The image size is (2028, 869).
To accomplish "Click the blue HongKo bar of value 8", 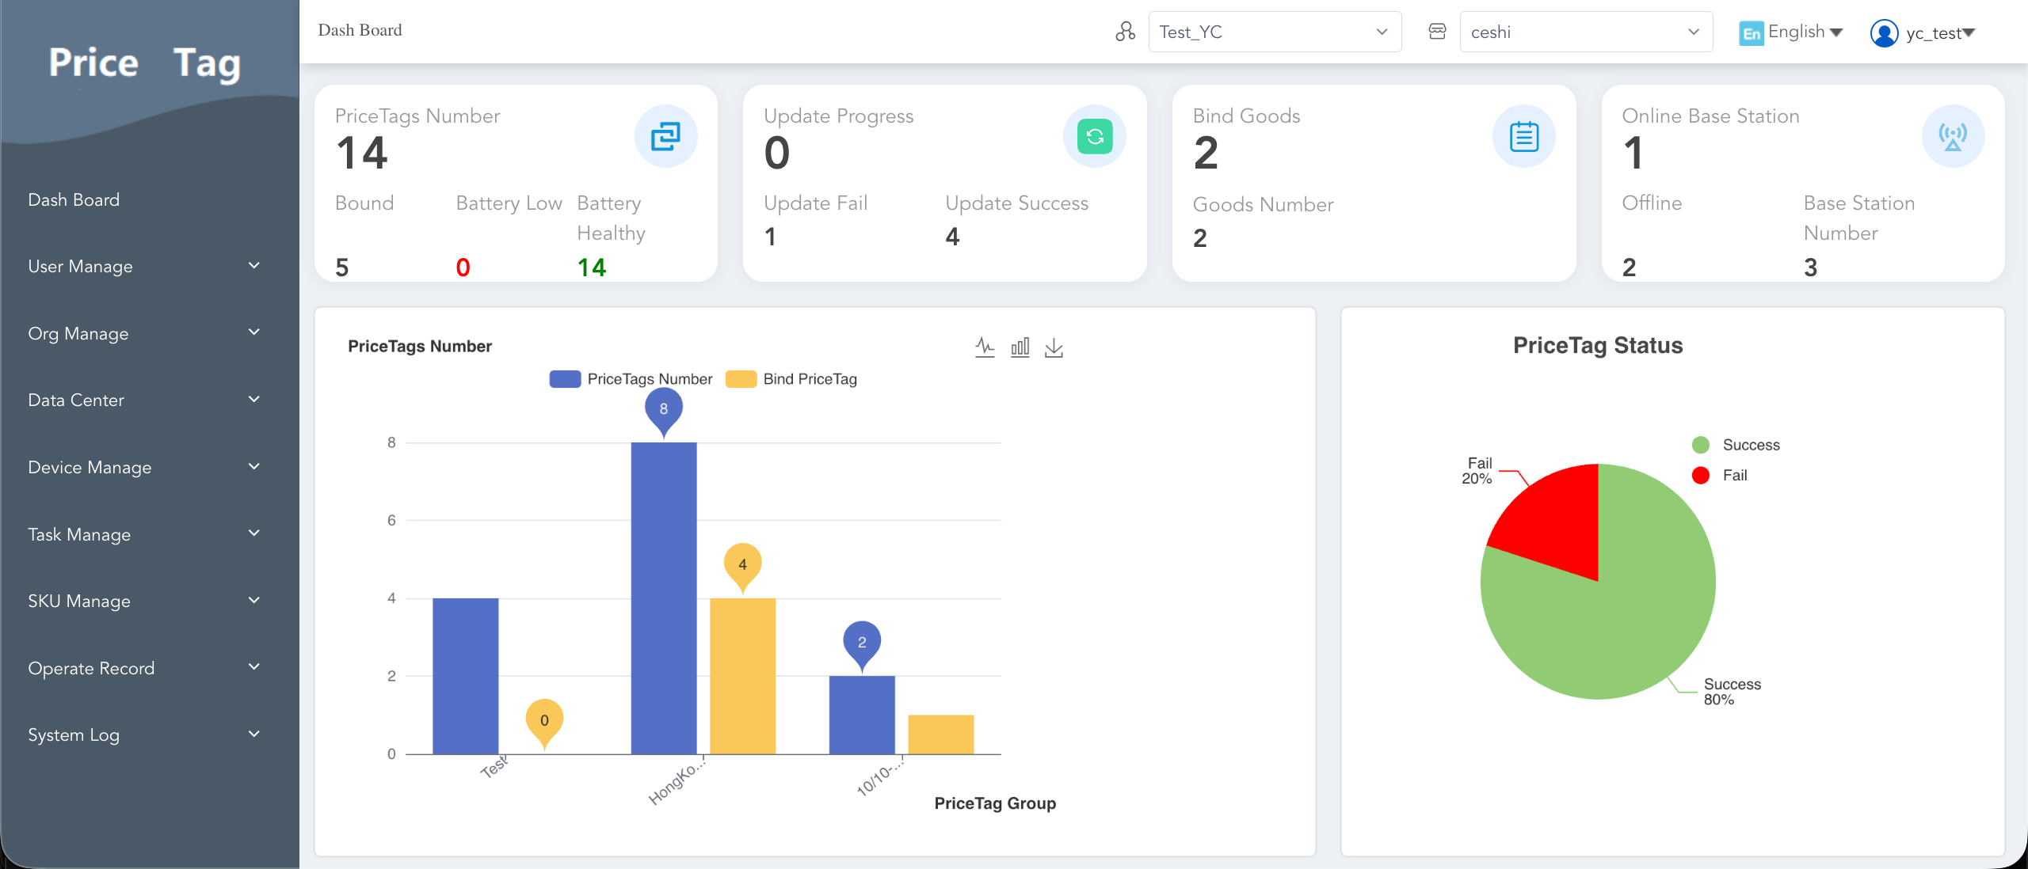I will click(x=664, y=598).
